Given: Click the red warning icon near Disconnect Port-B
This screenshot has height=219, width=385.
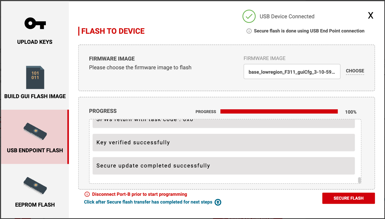Looking at the screenshot, I should [x=87, y=194].
